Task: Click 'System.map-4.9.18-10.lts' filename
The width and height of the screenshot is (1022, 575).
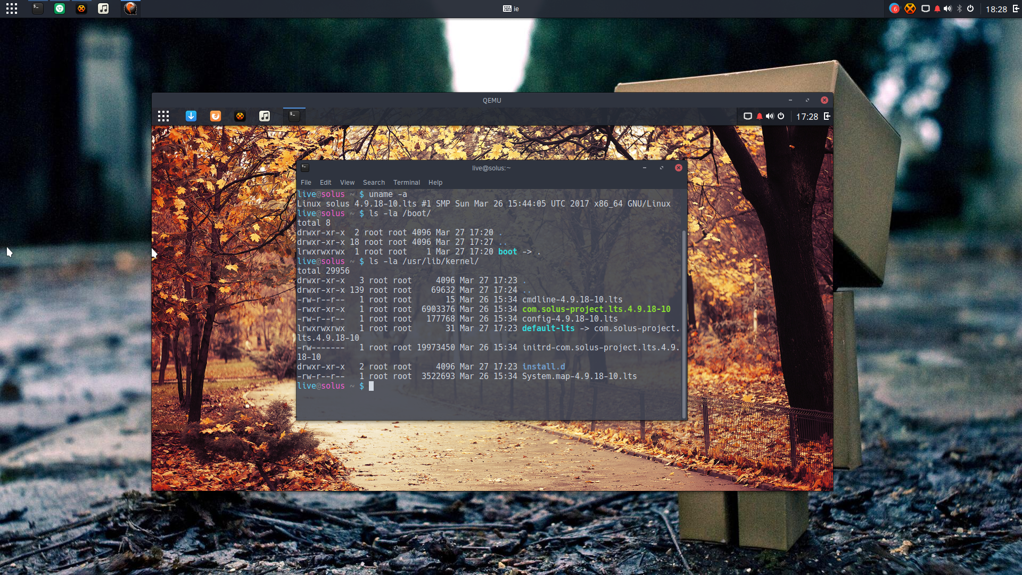Action: pos(580,376)
